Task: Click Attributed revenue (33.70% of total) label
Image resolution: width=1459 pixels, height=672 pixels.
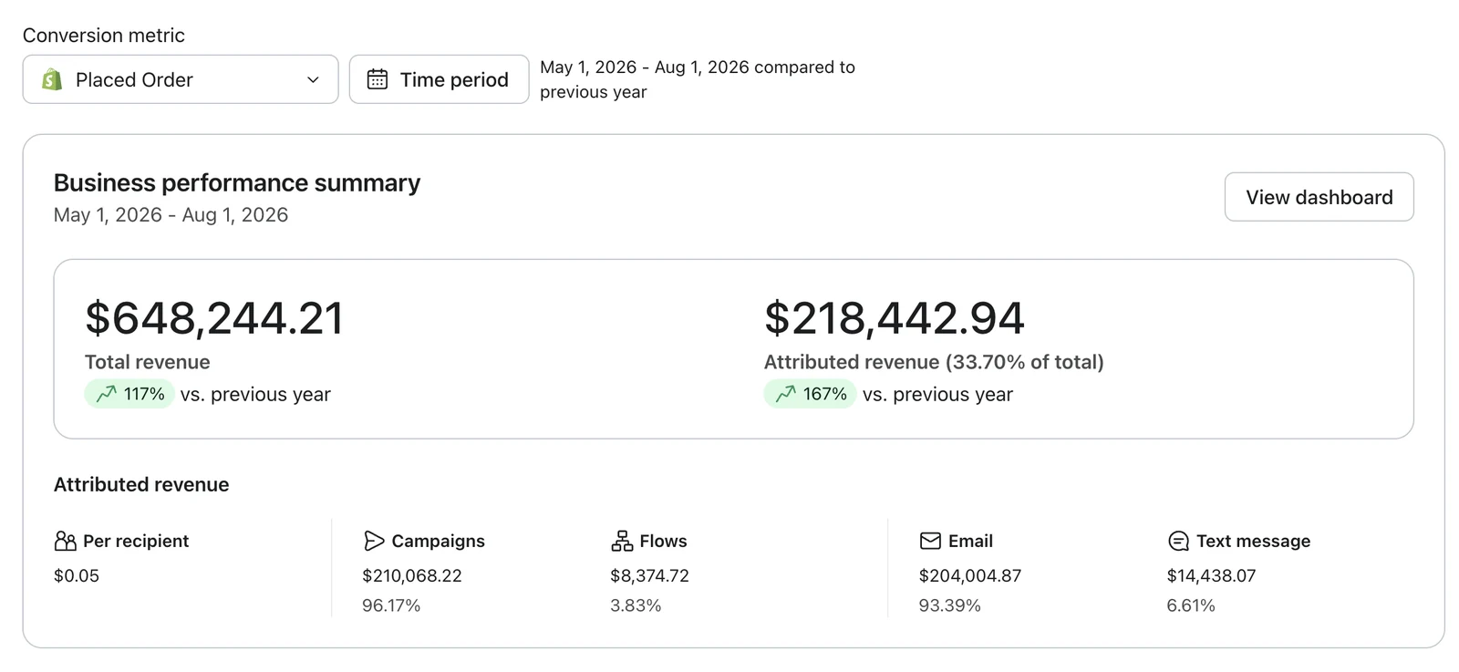Action: (934, 362)
